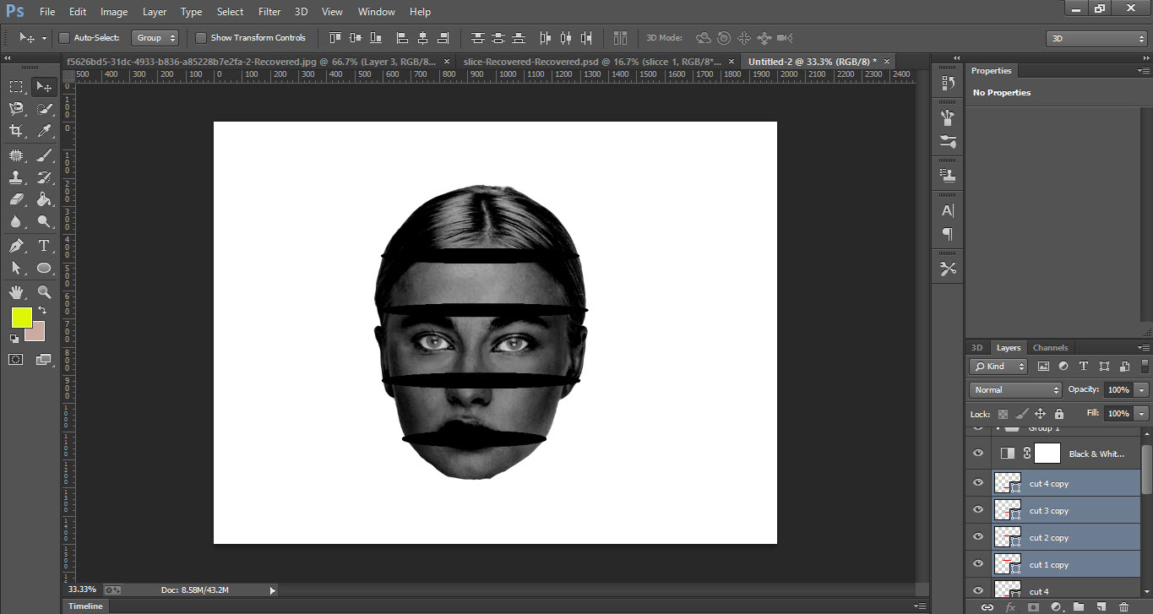Click Auto-Align Layers icon in options bar
This screenshot has width=1153, height=614.
621,38
